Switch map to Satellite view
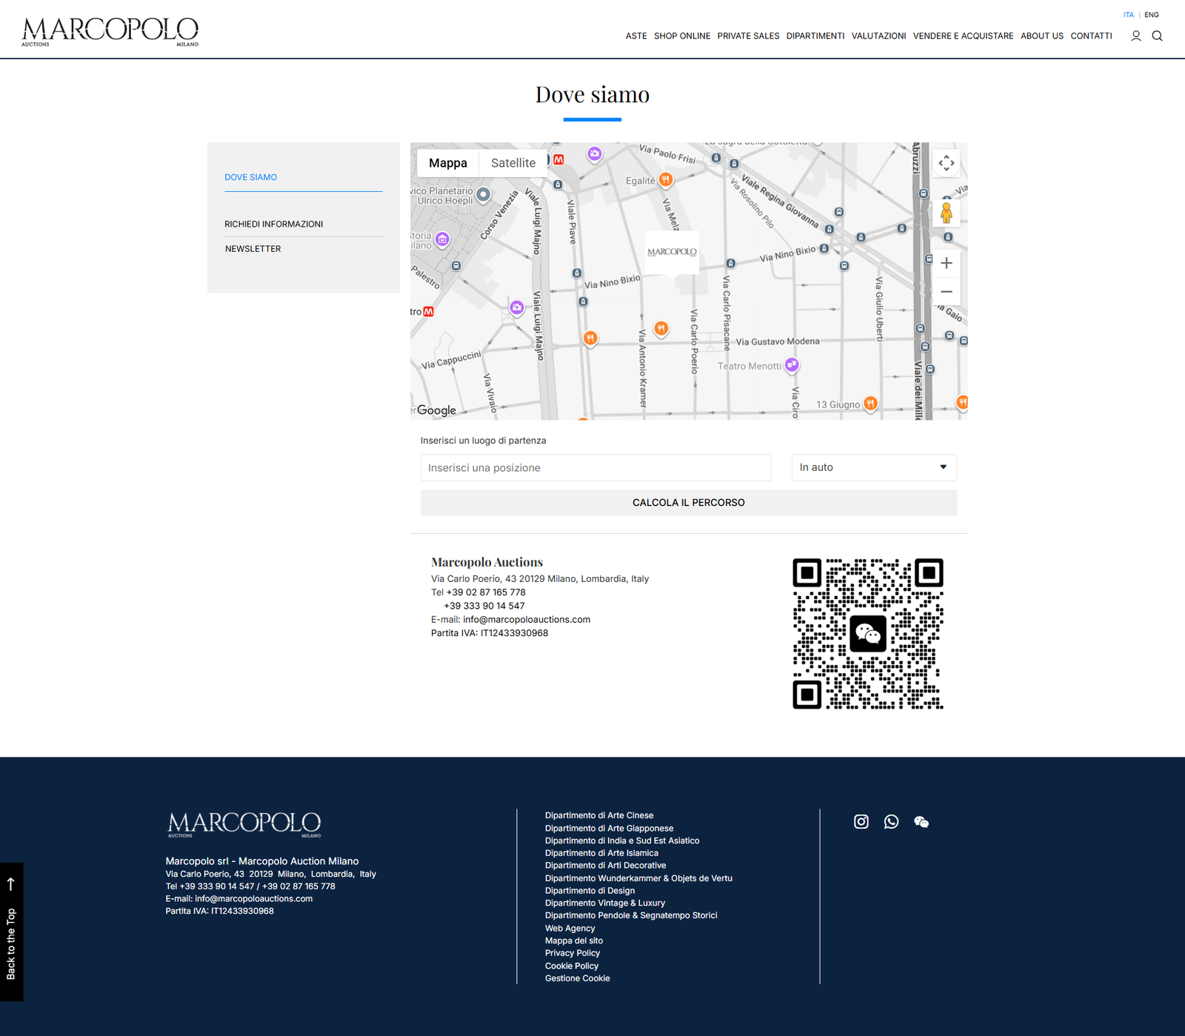Viewport: 1185px width, 1036px height. [x=513, y=163]
